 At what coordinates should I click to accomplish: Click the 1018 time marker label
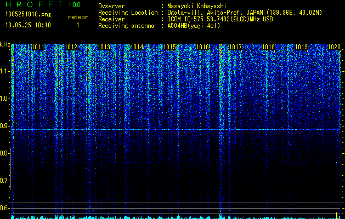pos(269,47)
